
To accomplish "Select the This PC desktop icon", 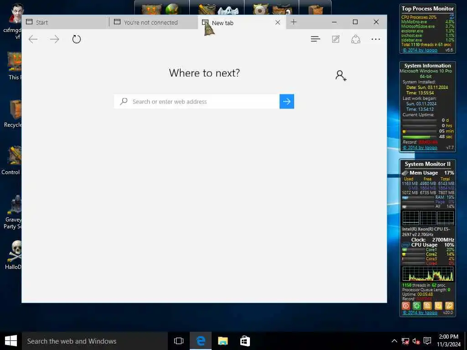I will tap(14, 66).
